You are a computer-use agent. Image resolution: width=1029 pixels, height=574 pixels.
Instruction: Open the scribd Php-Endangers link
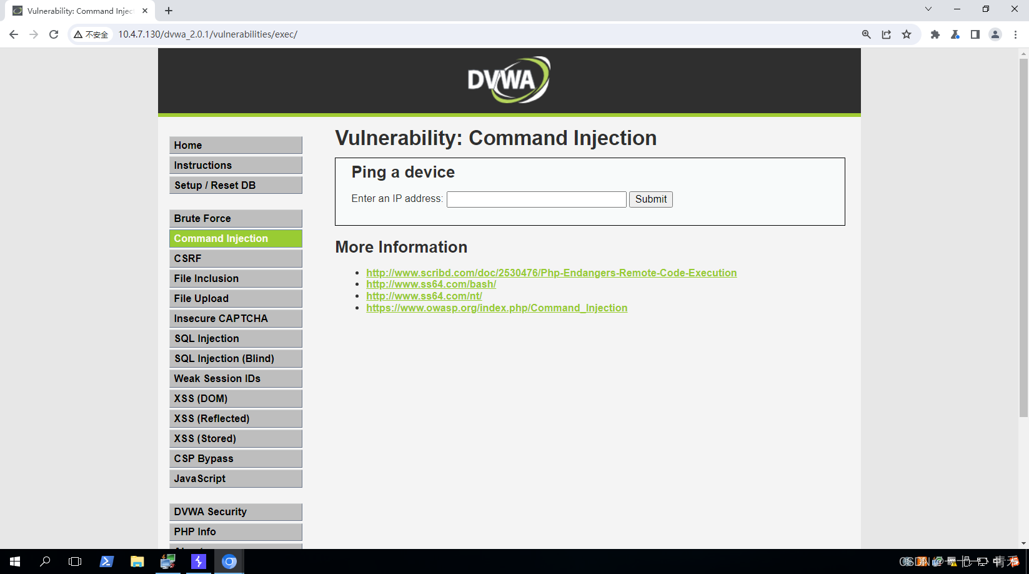tap(551, 273)
